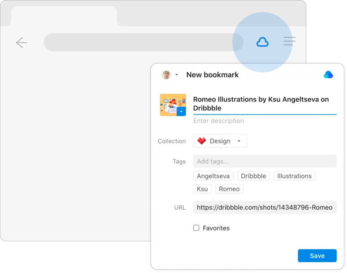The height and width of the screenshot is (273, 347).
Task: Add the suggested tag Angeltseva
Action: (x=213, y=176)
